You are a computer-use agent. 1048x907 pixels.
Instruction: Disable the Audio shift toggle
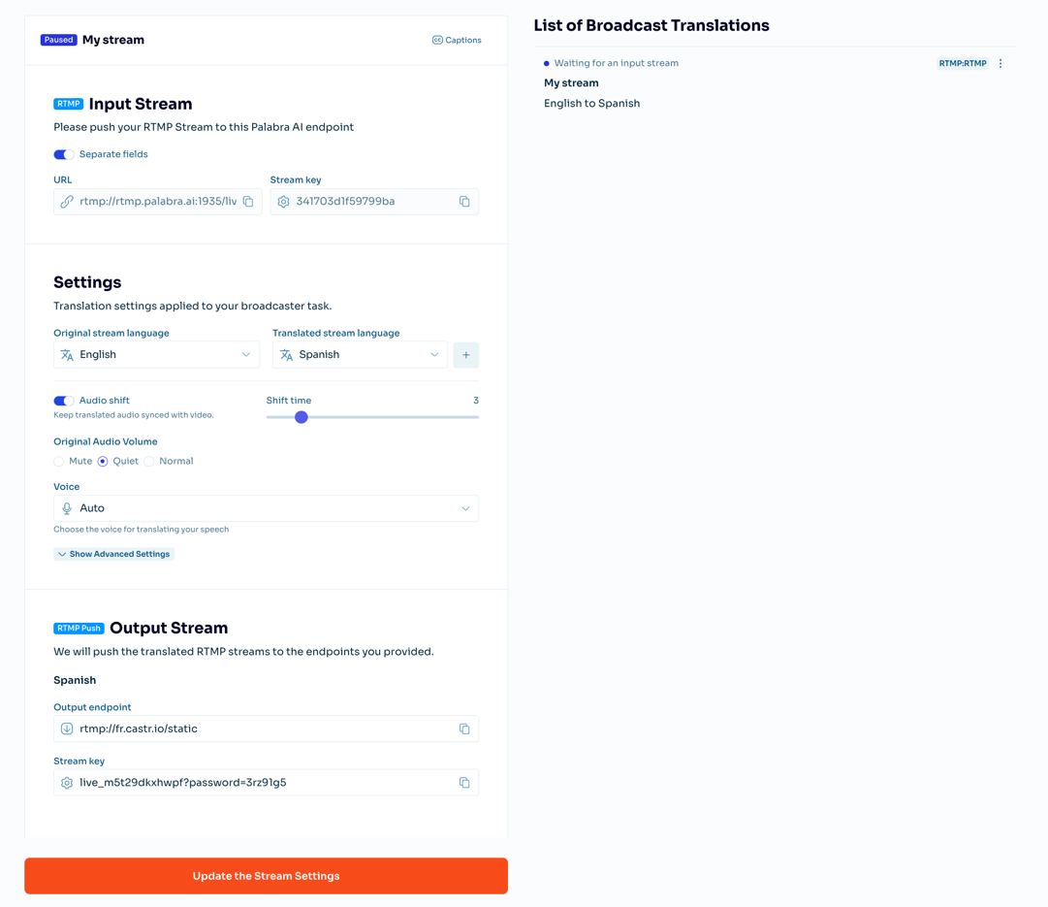pyautogui.click(x=63, y=401)
